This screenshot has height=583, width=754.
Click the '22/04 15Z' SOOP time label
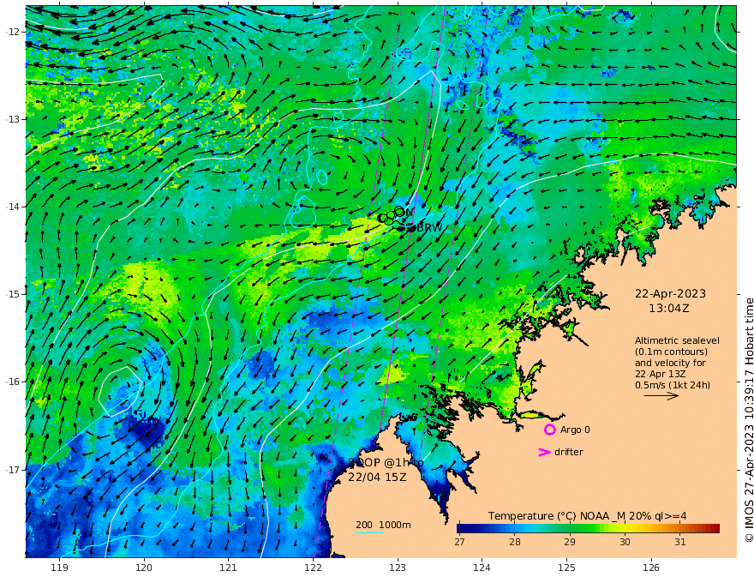(377, 477)
